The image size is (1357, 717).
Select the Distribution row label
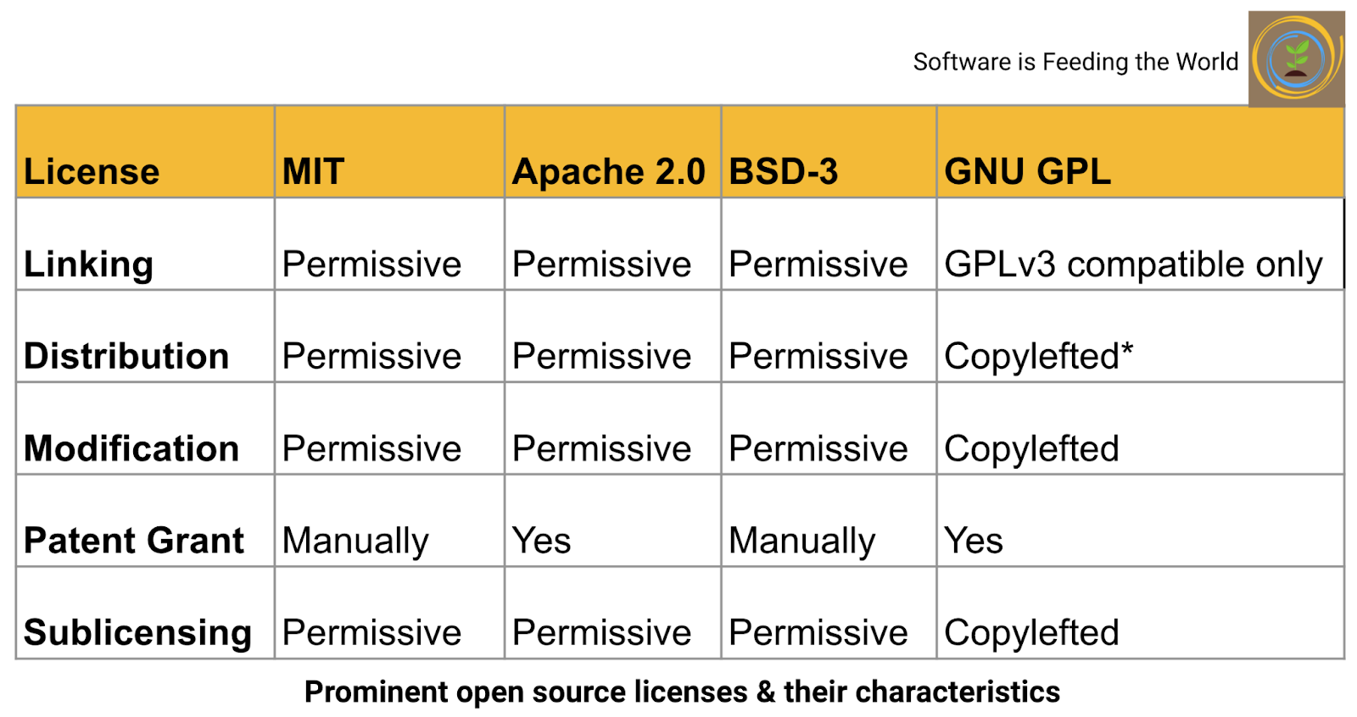tap(126, 356)
